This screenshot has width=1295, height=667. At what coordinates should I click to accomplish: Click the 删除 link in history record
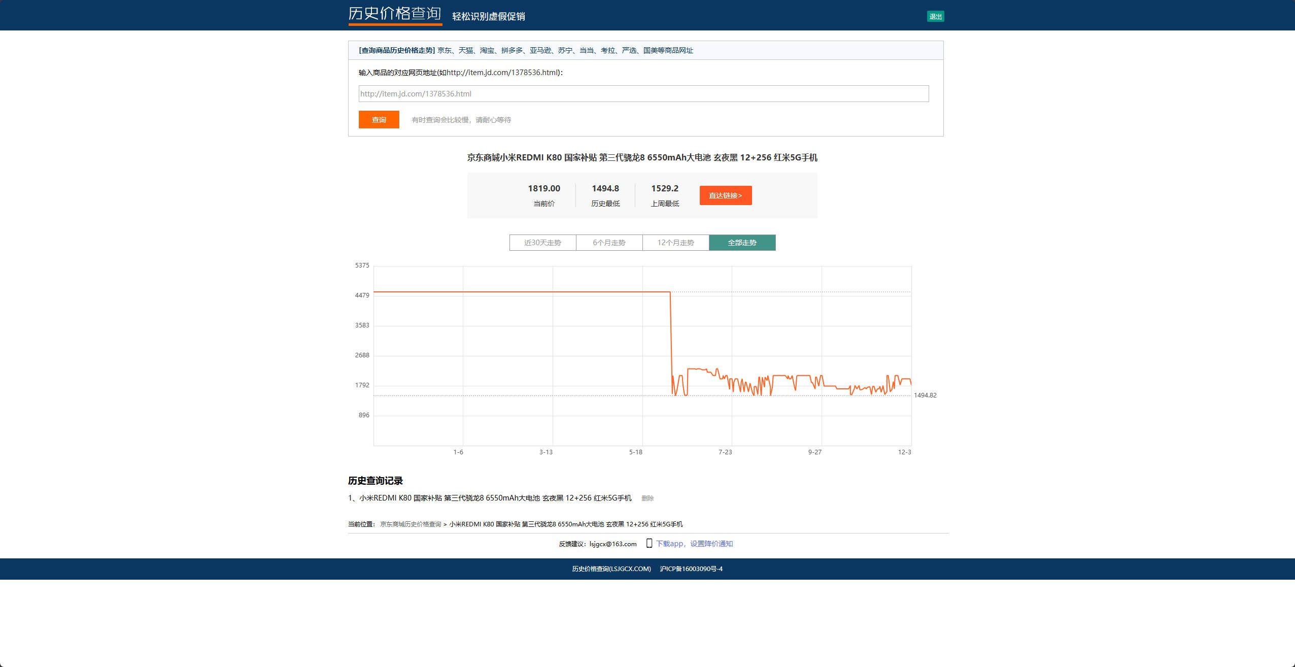coord(647,498)
